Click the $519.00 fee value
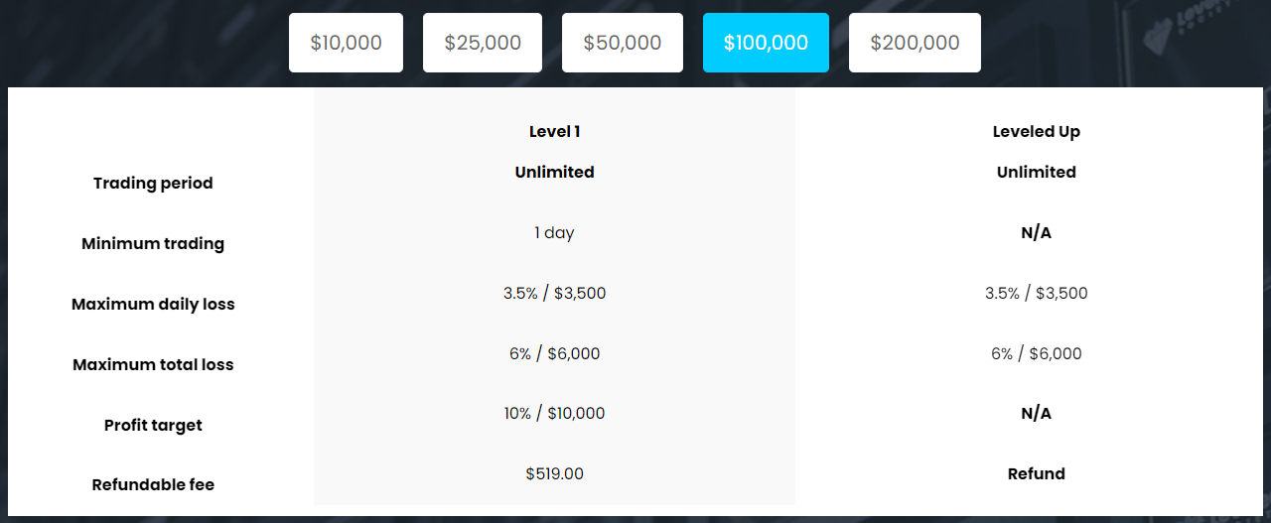Viewport: 1271px width, 523px height. (x=554, y=474)
